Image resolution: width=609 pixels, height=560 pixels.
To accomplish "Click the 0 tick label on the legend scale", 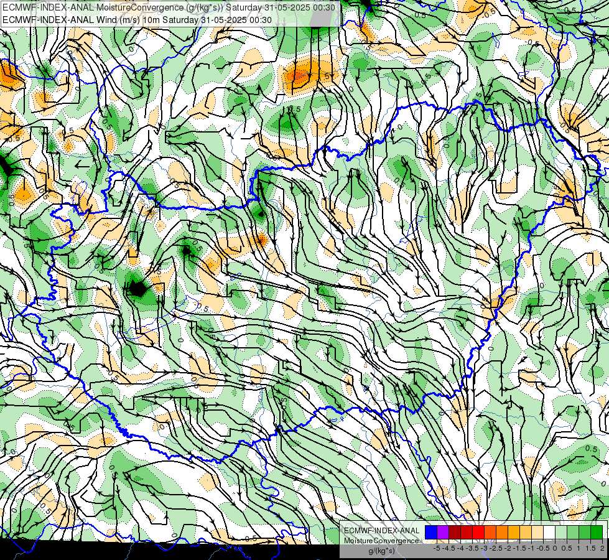I will (555, 548).
